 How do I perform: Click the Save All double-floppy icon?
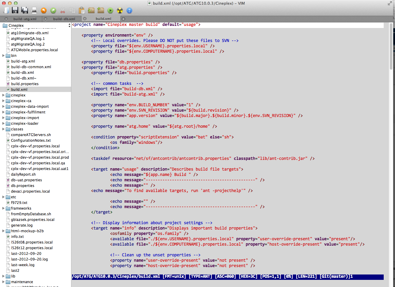(25, 10)
